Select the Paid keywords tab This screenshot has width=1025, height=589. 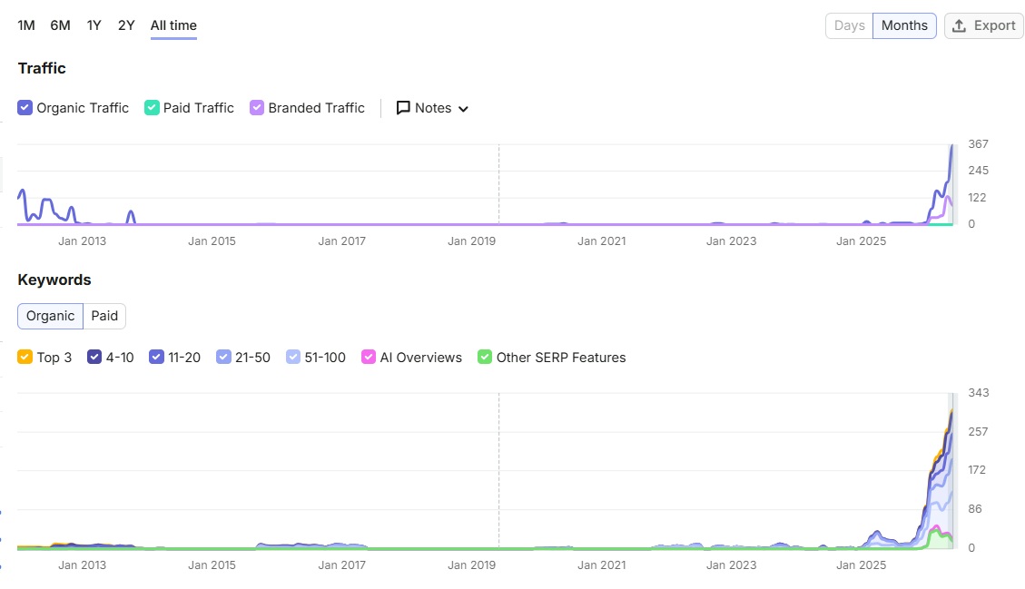coord(104,317)
